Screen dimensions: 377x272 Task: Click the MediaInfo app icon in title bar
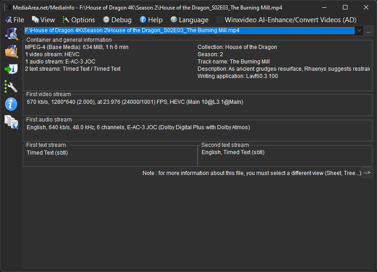[x=8, y=7]
